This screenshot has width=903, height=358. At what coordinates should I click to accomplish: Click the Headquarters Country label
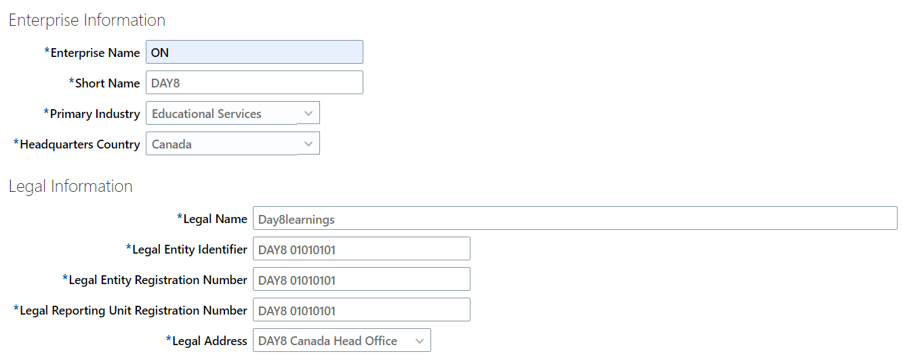coord(80,144)
